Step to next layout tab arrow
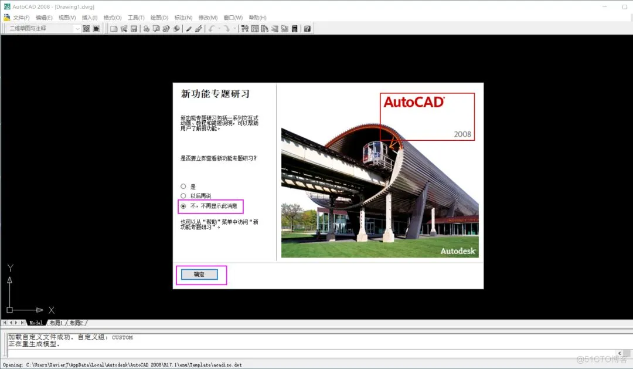 click(16, 323)
